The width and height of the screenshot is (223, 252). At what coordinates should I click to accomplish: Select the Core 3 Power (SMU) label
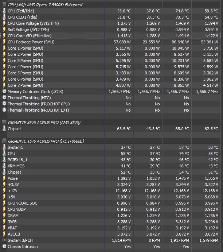point(26,61)
